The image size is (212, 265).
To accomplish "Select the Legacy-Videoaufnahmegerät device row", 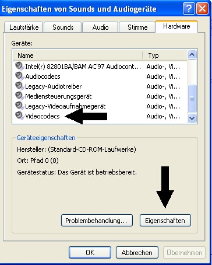I will pos(100,106).
